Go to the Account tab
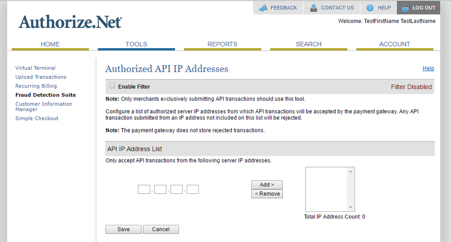451x242 pixels. [395, 44]
